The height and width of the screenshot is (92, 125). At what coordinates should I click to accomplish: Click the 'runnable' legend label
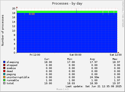pos(13,80)
